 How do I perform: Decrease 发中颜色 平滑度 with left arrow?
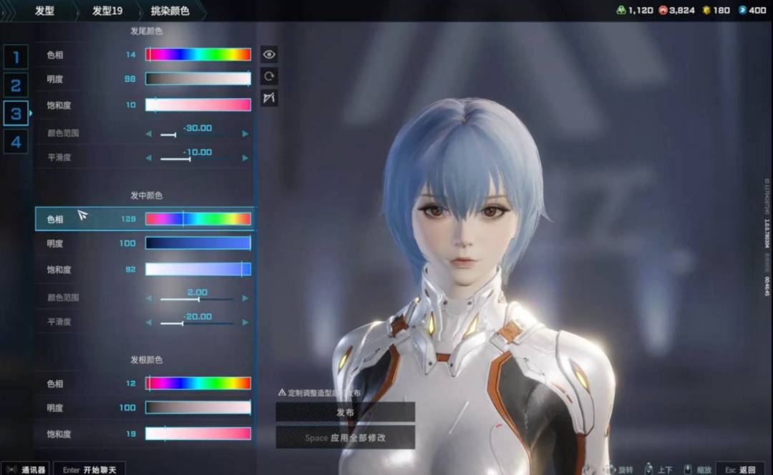[x=149, y=322]
